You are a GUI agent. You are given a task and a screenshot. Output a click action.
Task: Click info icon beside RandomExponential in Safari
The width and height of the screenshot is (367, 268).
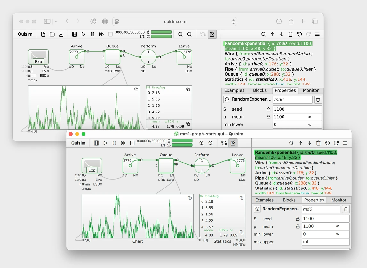[x=227, y=99]
